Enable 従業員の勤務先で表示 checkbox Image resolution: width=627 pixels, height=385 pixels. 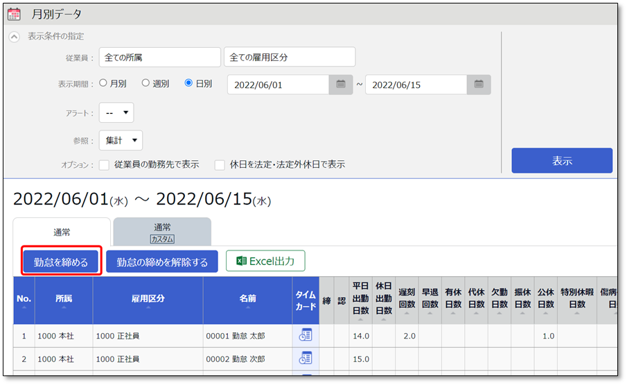[x=105, y=165]
